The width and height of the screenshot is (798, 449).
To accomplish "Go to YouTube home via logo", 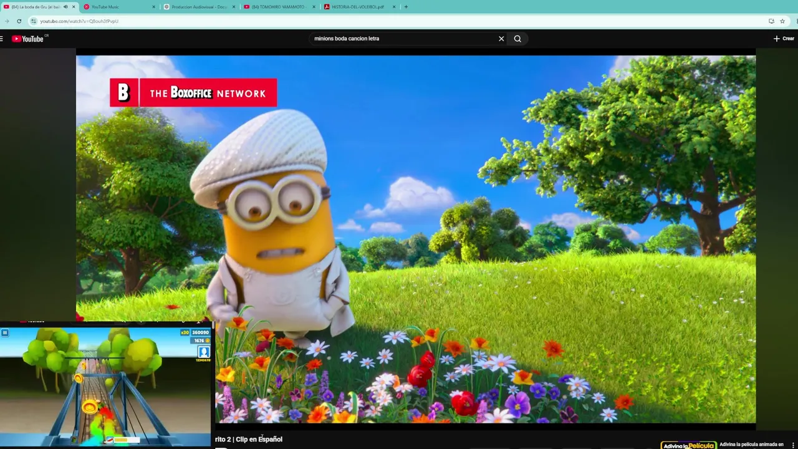I will point(27,39).
